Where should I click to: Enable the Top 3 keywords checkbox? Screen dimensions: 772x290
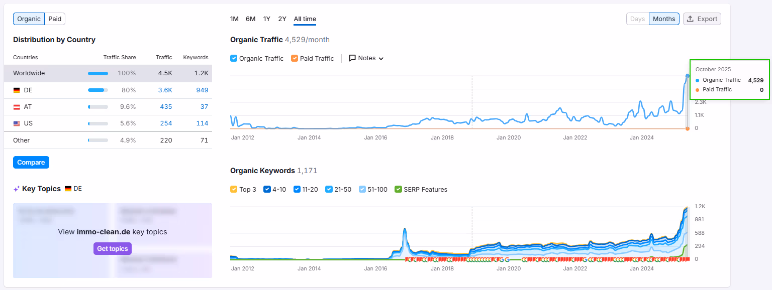point(233,189)
